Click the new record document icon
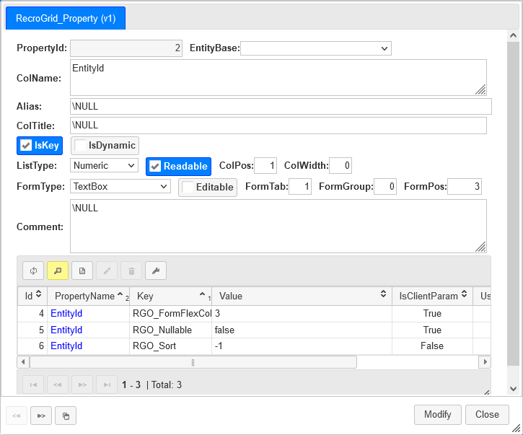This screenshot has width=523, height=435. (x=82, y=271)
